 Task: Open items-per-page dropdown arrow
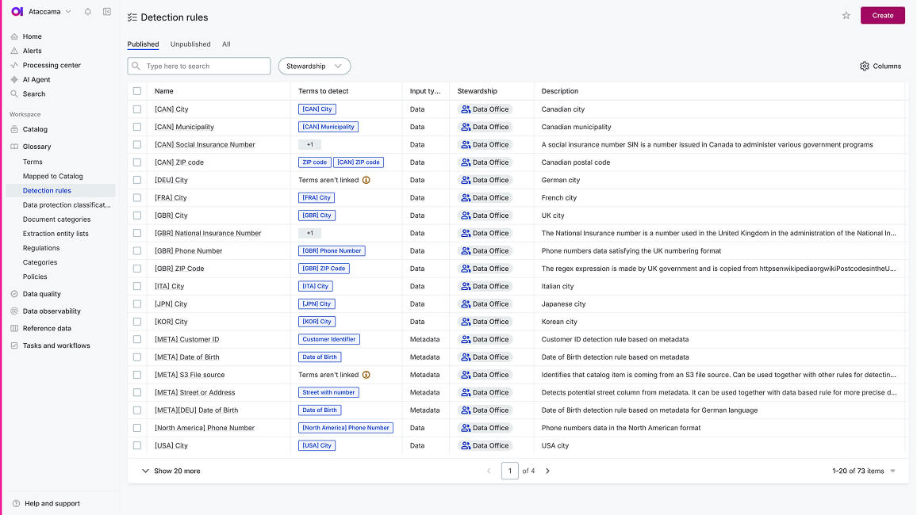click(x=893, y=471)
